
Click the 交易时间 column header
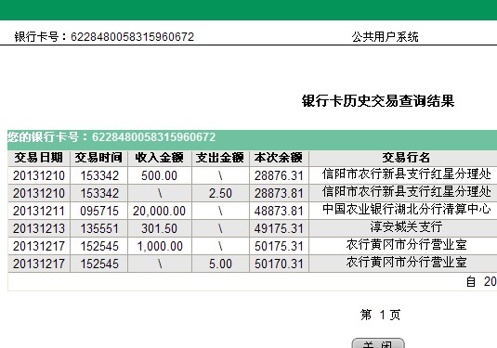[98, 158]
